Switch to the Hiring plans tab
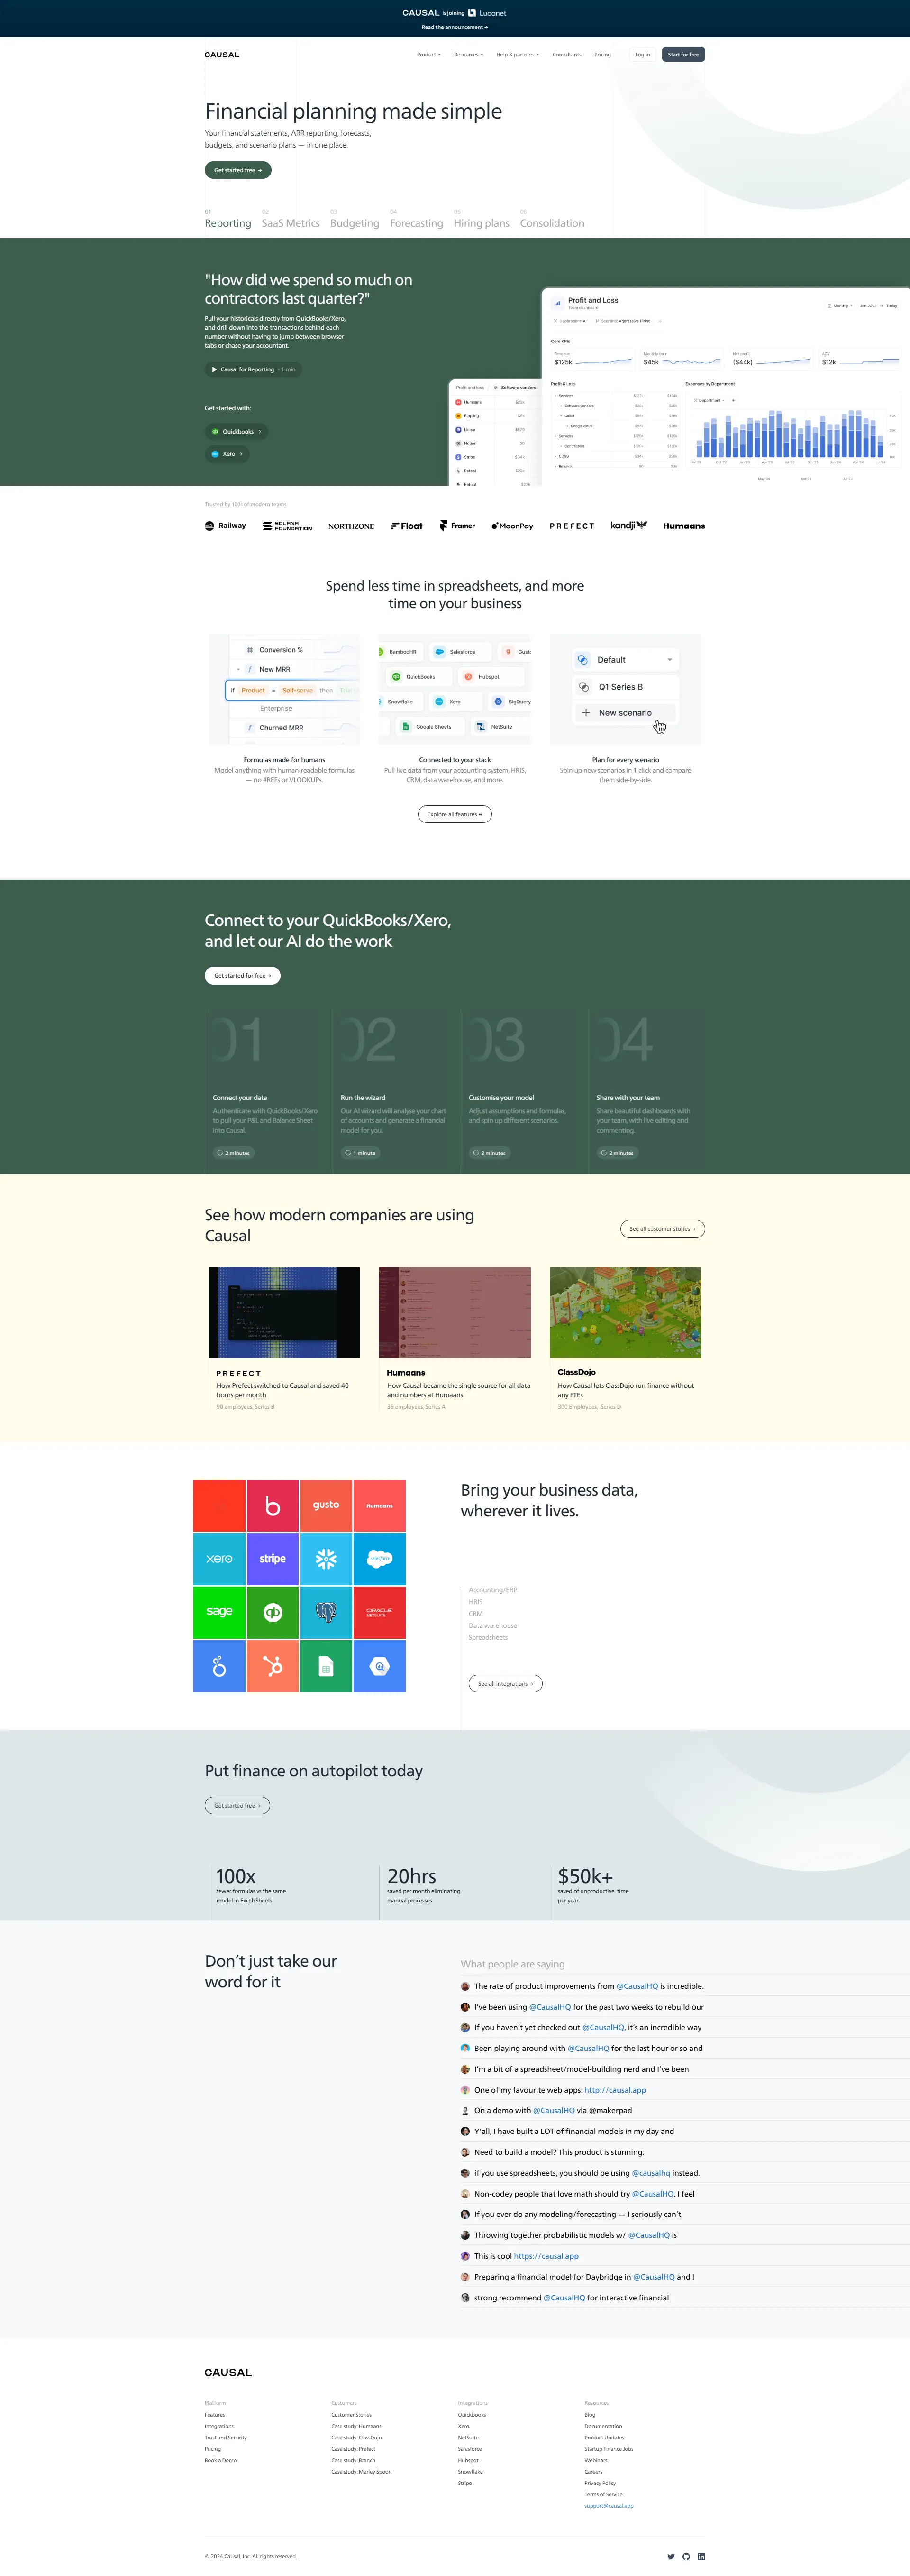The width and height of the screenshot is (910, 2576). (482, 219)
